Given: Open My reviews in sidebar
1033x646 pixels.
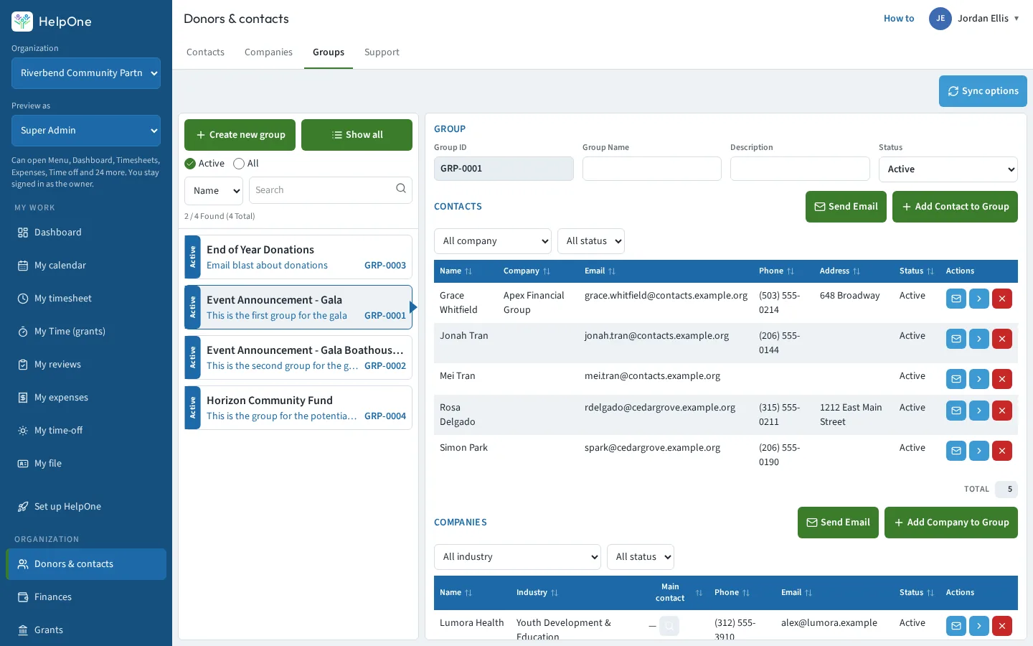Looking at the screenshot, I should [86, 365].
